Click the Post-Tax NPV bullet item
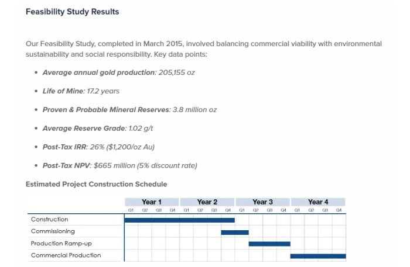Viewport: 410px width, 267px height. click(x=119, y=165)
